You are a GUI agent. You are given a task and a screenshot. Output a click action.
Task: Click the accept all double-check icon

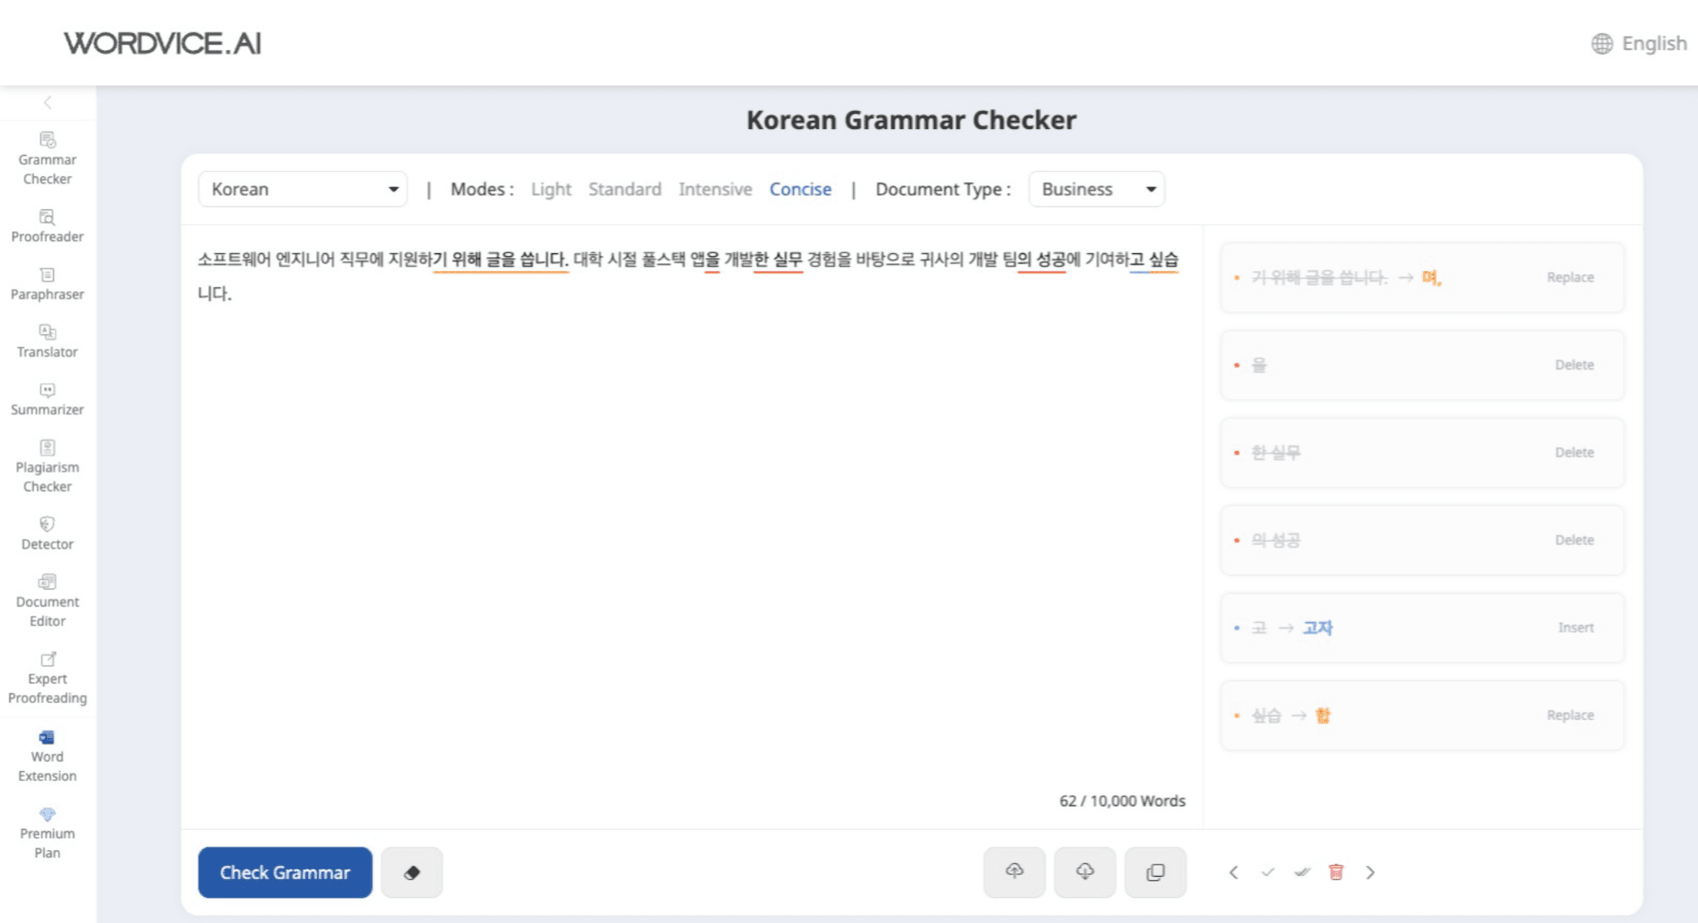click(1301, 872)
